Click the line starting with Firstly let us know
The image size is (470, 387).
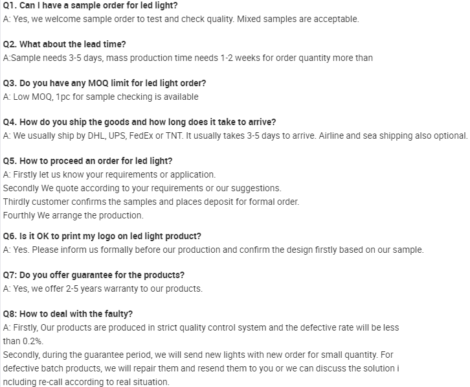coord(109,174)
